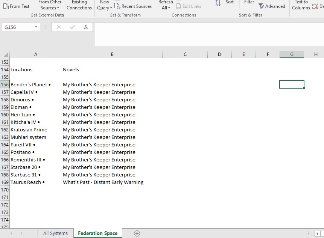Click the Locations cell

pos(36,70)
